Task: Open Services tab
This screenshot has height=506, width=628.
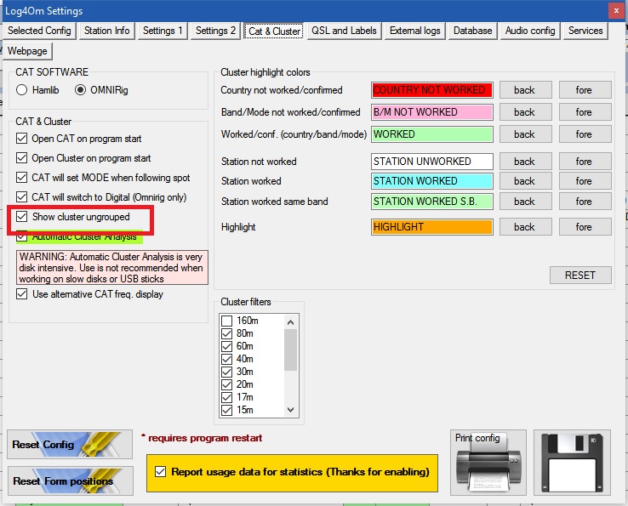Action: (x=585, y=31)
